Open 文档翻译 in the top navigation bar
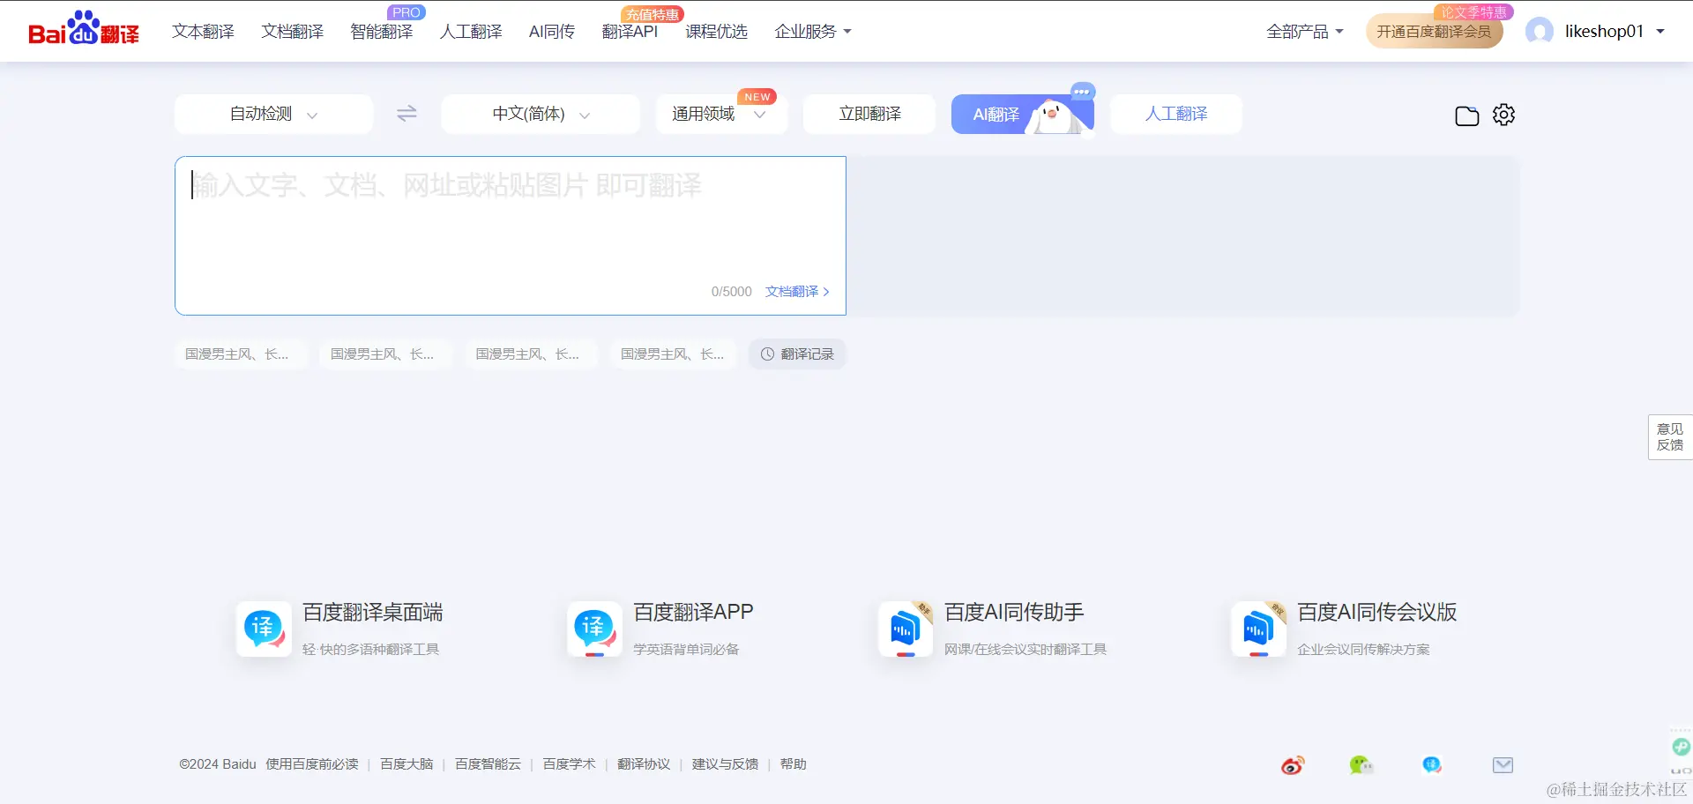 click(x=292, y=32)
